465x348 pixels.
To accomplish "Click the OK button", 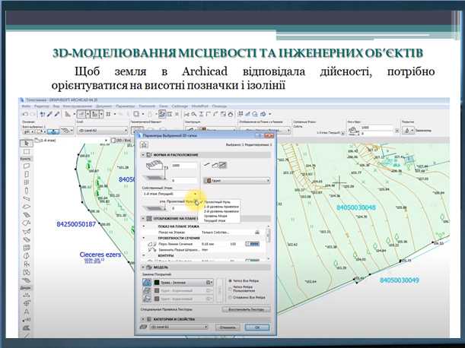I will coord(257,327).
